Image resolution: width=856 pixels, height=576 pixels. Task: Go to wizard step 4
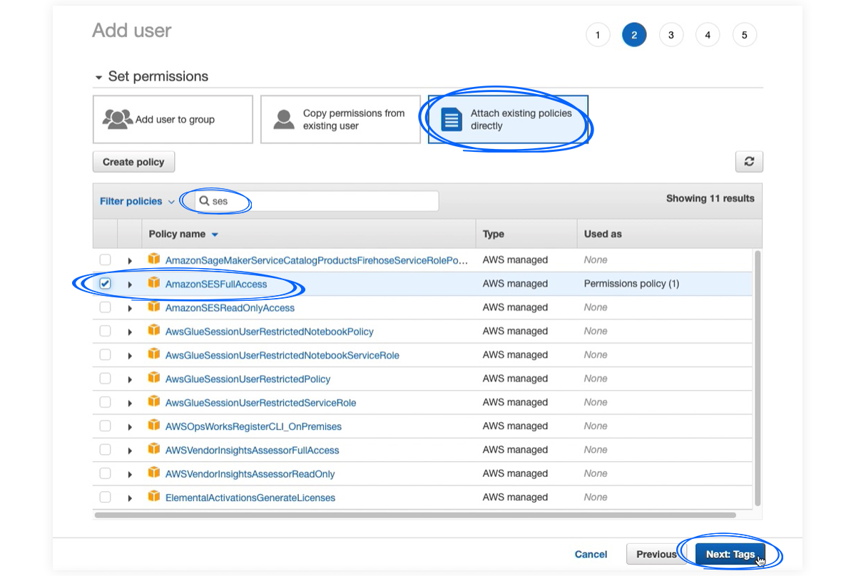708,35
